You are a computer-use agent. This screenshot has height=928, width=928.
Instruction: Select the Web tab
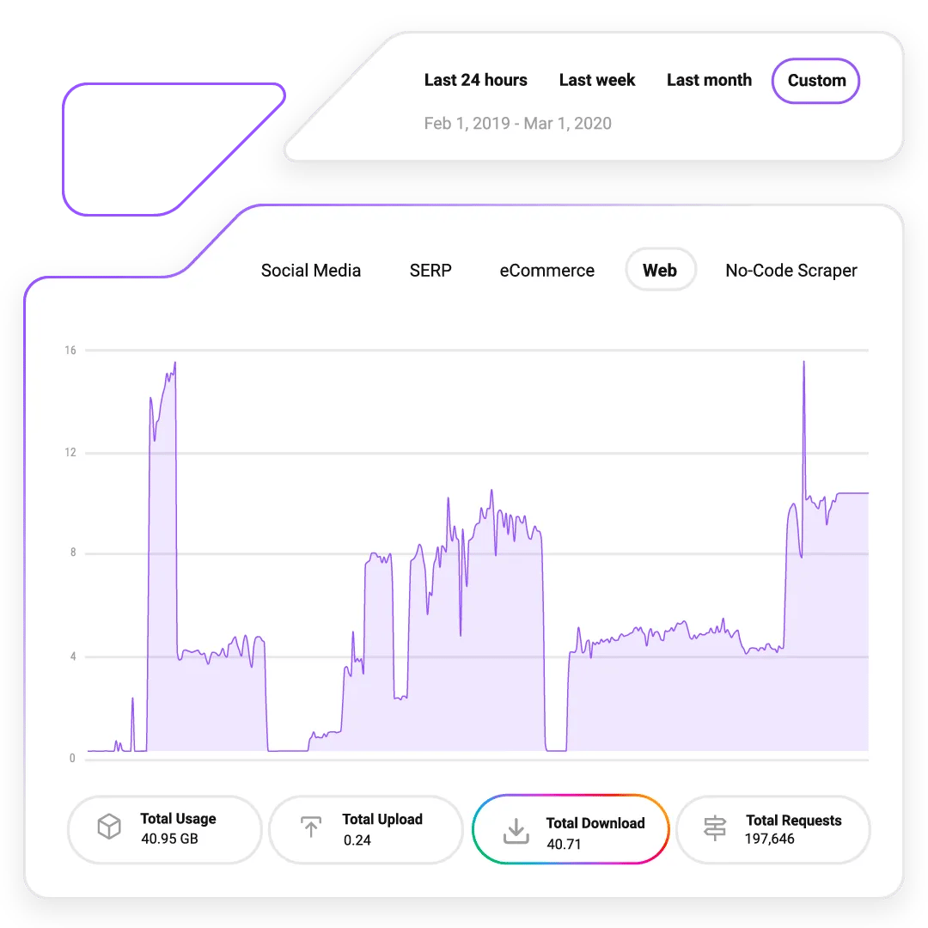(660, 270)
